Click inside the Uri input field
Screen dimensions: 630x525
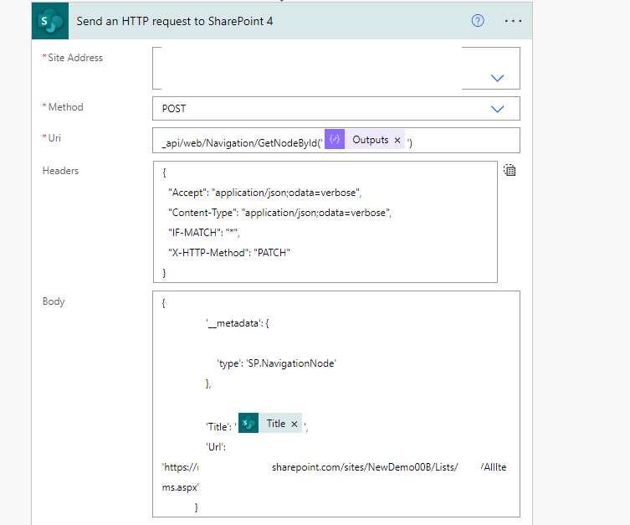[x=335, y=141]
